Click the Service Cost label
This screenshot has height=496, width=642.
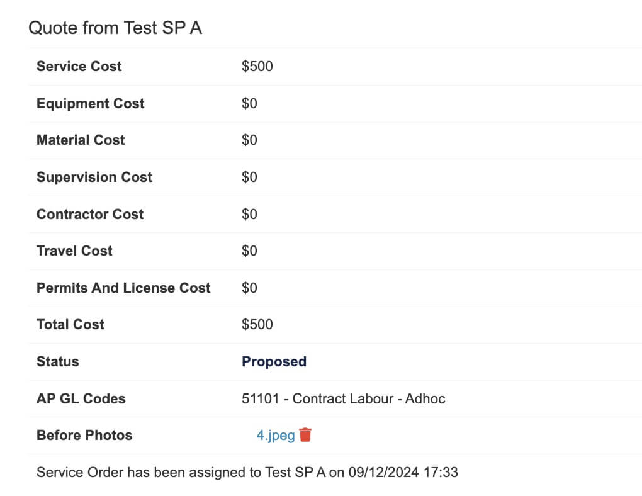(x=79, y=66)
